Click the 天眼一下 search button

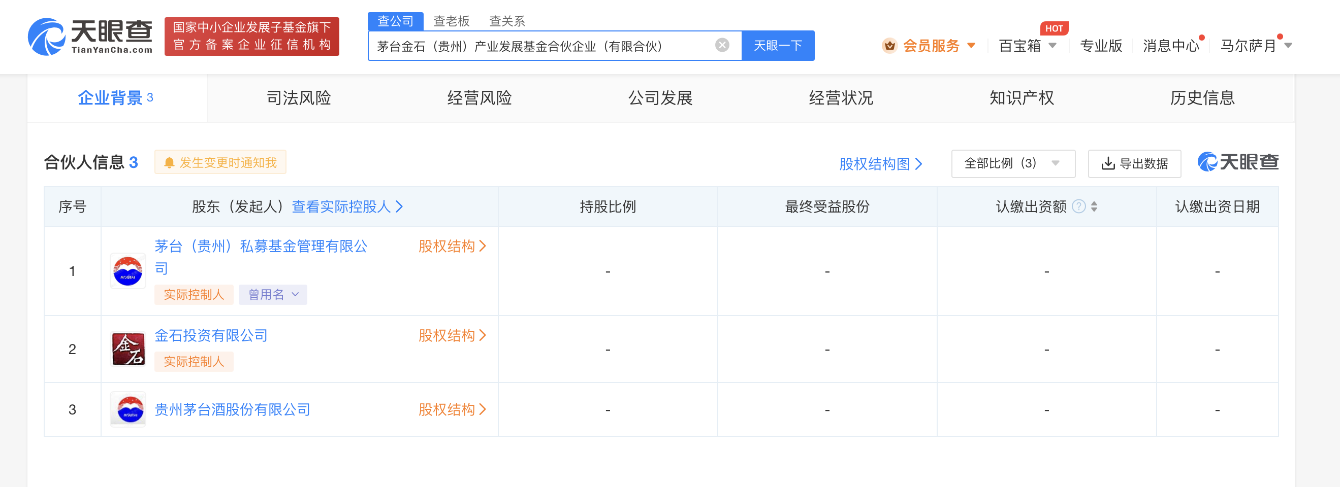pos(778,46)
